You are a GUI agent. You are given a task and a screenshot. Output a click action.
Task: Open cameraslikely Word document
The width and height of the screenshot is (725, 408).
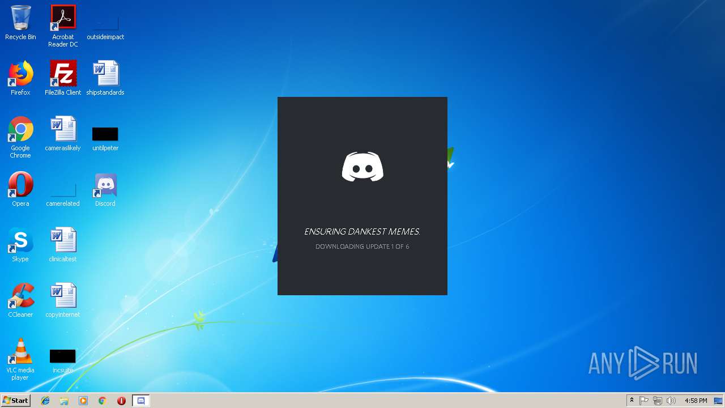coord(63,134)
